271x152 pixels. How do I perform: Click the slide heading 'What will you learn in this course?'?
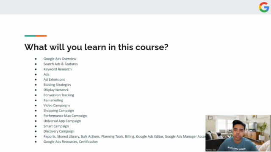96,47
